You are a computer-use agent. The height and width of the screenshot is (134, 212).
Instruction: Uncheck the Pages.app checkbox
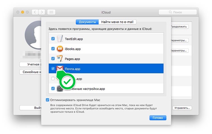tap(53, 59)
